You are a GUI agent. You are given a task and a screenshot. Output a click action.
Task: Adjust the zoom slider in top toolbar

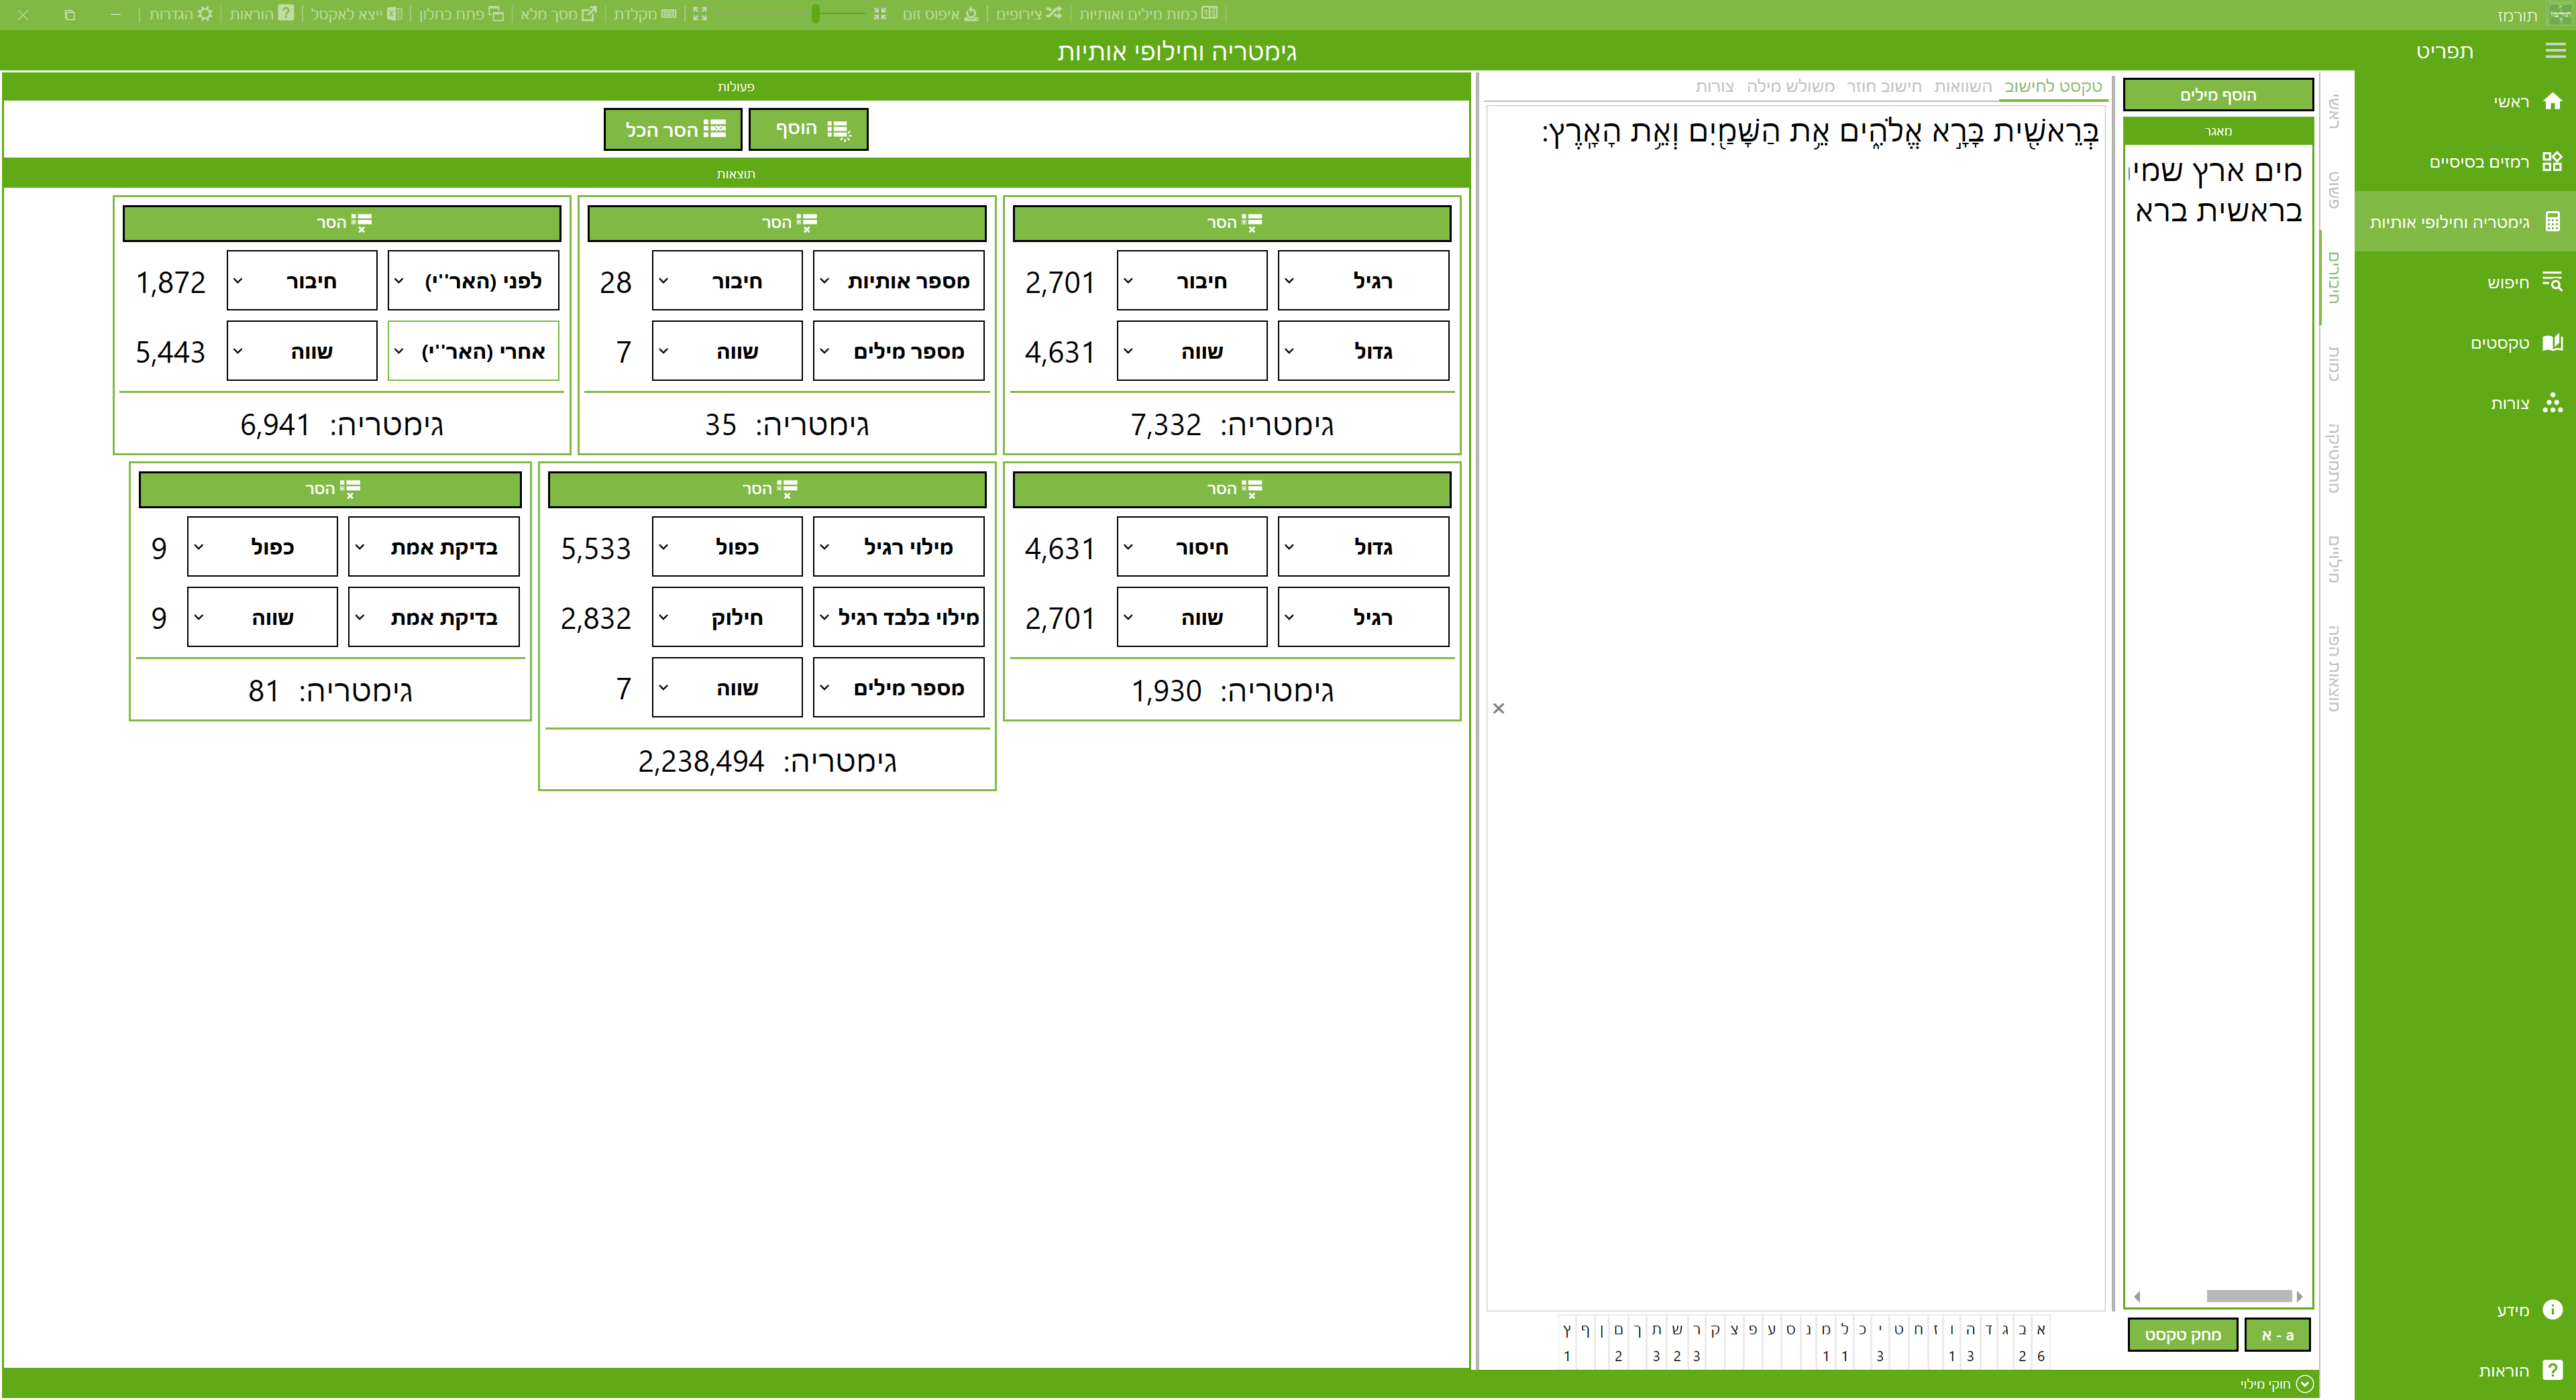pos(816,14)
